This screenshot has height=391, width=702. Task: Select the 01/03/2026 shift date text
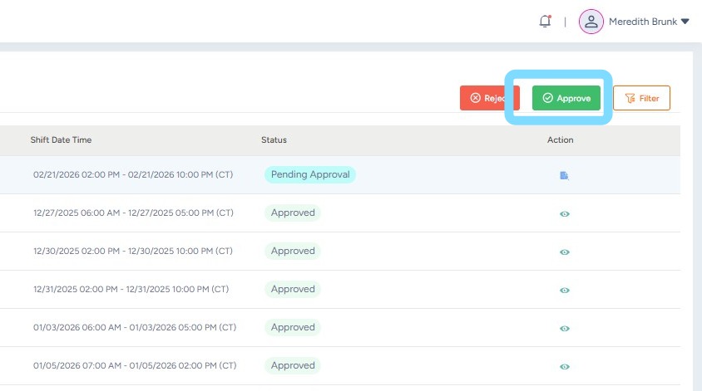(135, 328)
